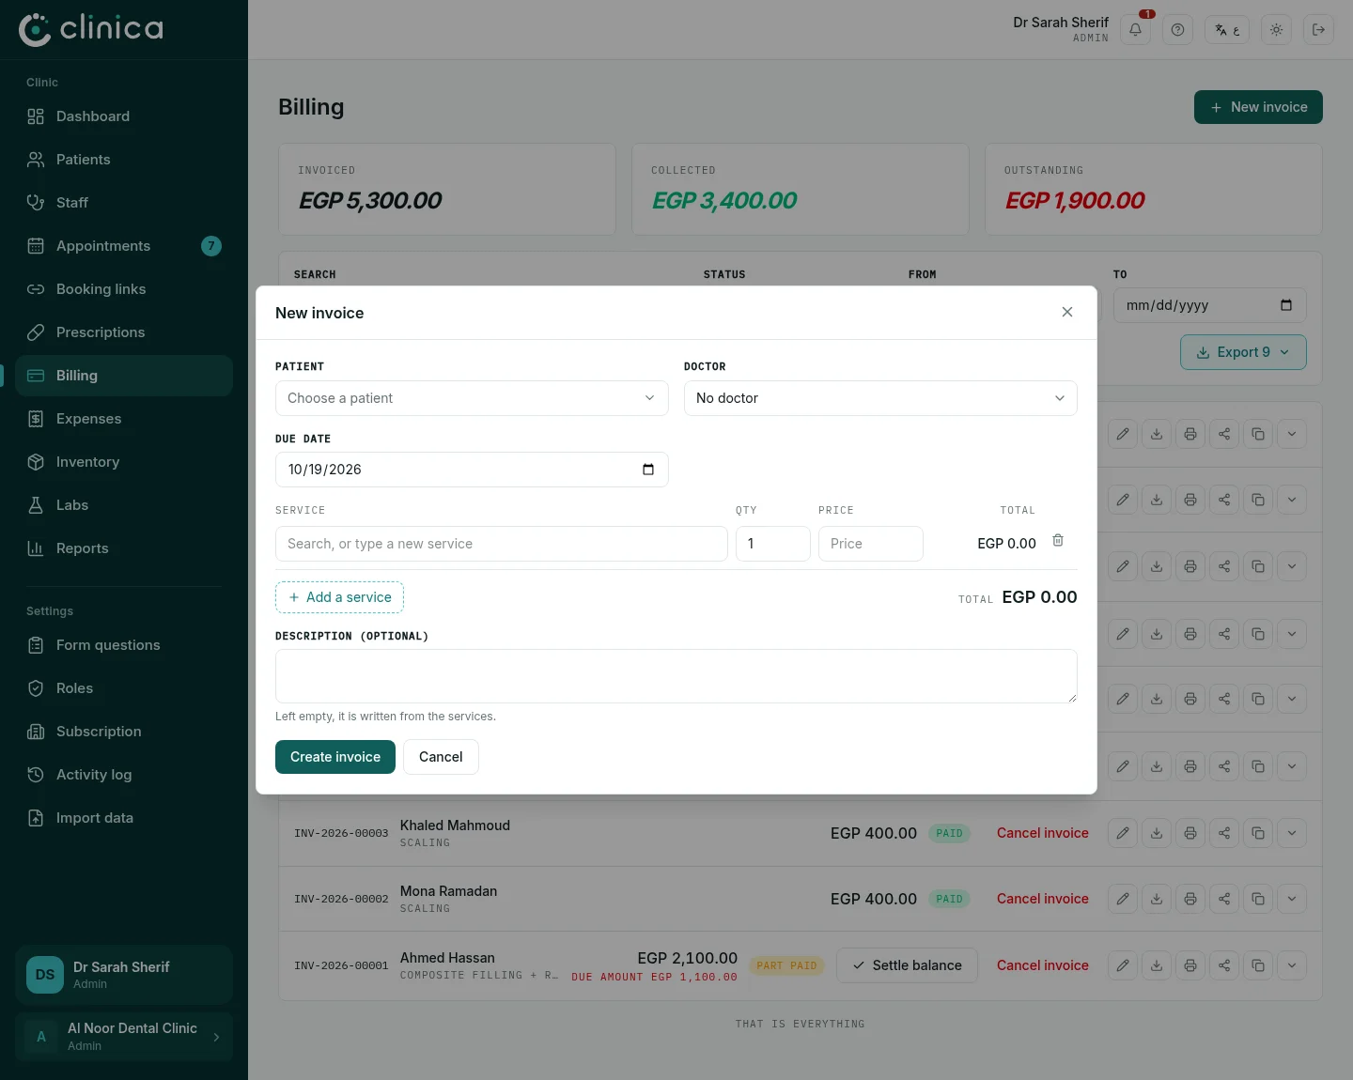Cancel invoice for Khaled Mahmoud
This screenshot has height=1080, width=1353.
coord(1043,833)
